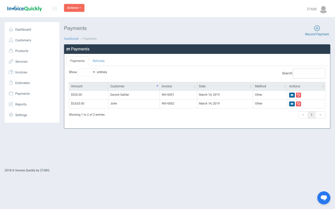
Task: Go to Dashboard breadcrumb link
Action: pyautogui.click(x=71, y=38)
